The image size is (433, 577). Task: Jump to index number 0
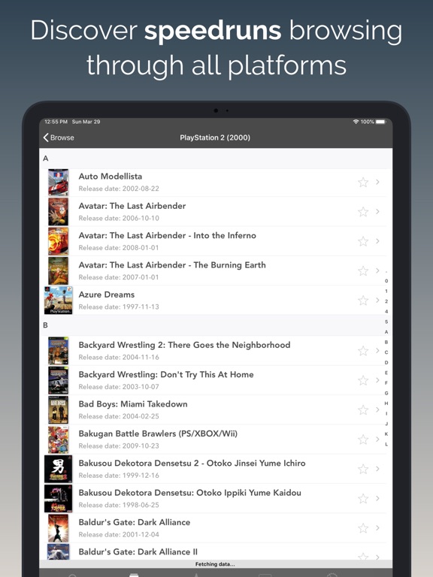coord(386,281)
